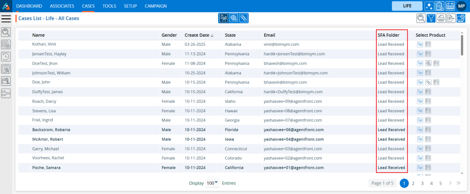This screenshot has width=470, height=194.
Task: Open the hamburger menu icon
Action: click(6, 18)
